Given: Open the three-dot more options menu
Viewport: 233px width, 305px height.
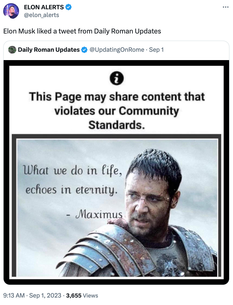Looking at the screenshot, I should [226, 7].
